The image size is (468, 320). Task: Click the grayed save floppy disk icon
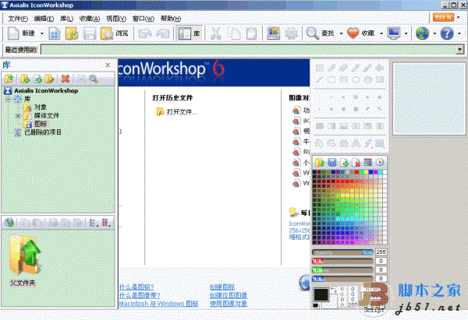[89, 33]
